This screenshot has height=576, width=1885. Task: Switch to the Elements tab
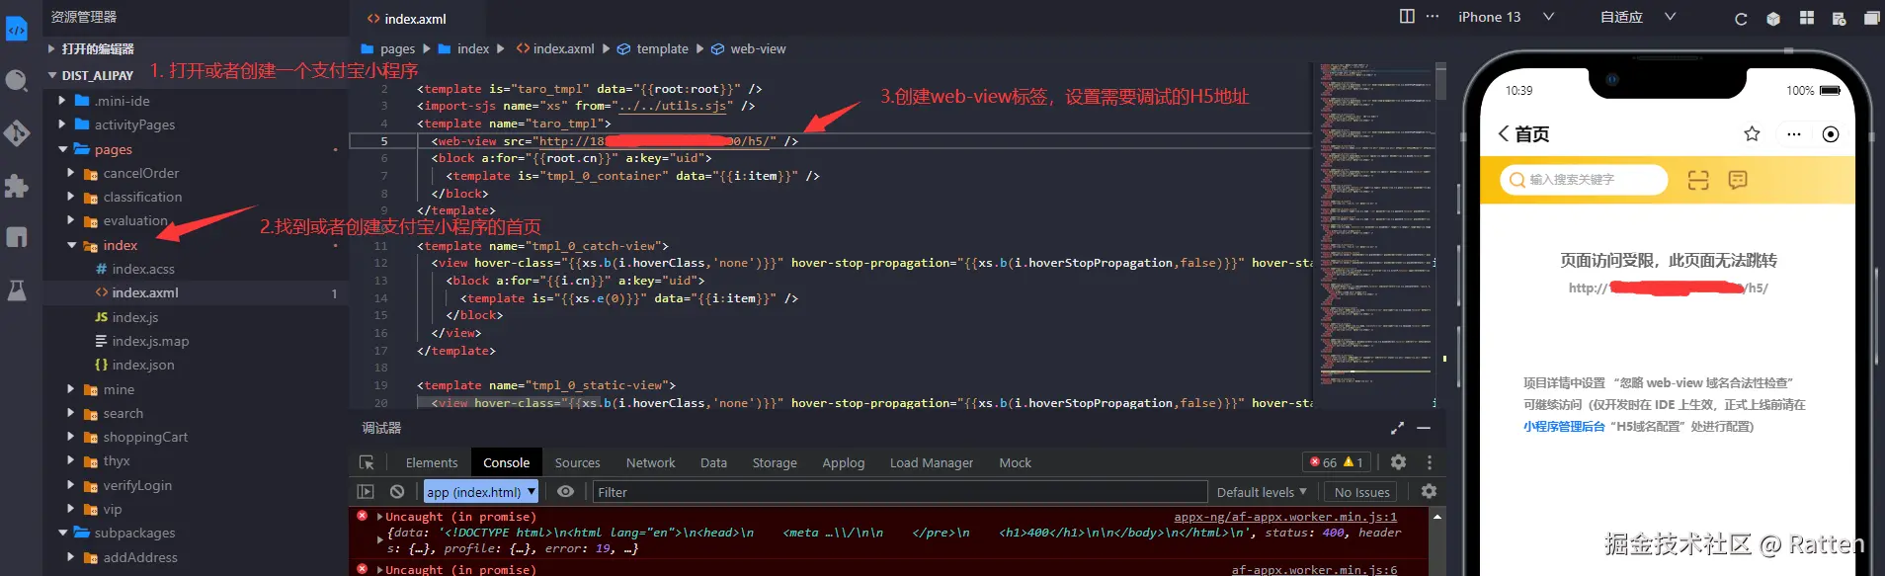pyautogui.click(x=432, y=462)
